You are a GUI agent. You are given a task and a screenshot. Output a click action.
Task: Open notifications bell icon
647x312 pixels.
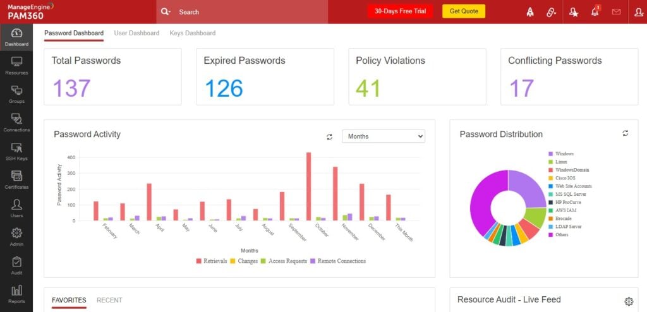[595, 11]
